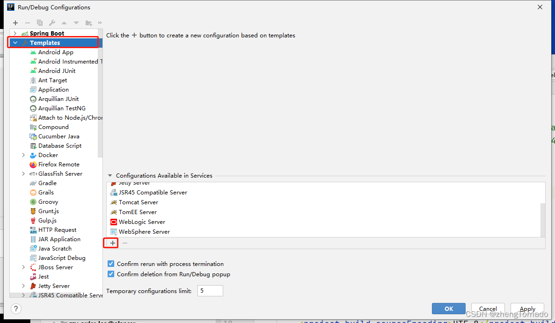Click the Temporary configurations limit field
The image size is (555, 323).
210,291
